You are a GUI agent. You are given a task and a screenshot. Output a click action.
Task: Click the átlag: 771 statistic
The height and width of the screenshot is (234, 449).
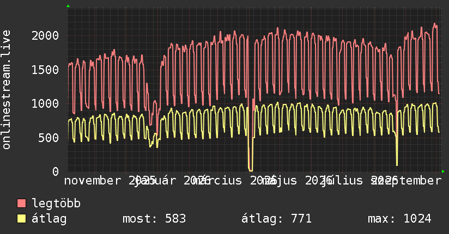[x=276, y=219]
